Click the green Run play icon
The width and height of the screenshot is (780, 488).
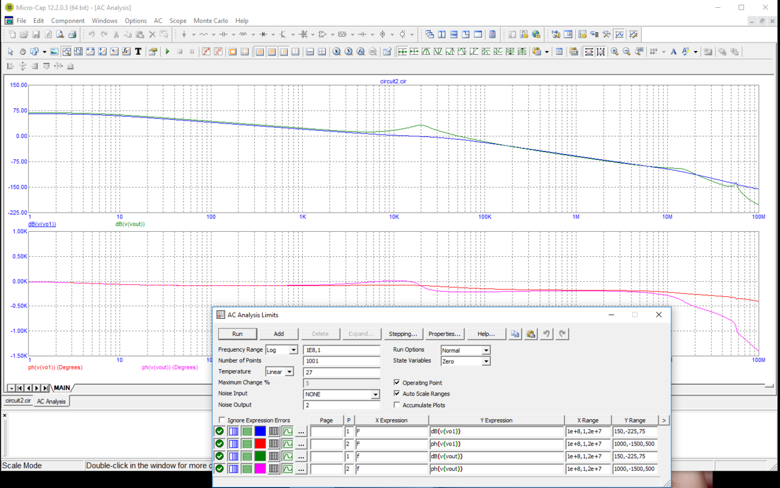[x=168, y=52]
